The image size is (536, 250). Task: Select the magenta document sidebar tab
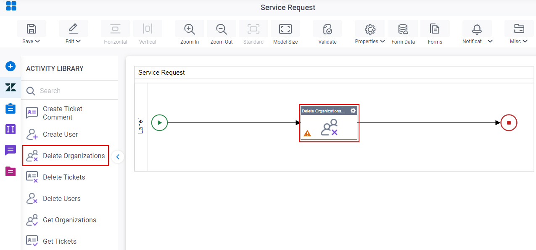point(11,171)
